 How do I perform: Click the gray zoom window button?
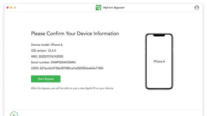coord(15,7)
